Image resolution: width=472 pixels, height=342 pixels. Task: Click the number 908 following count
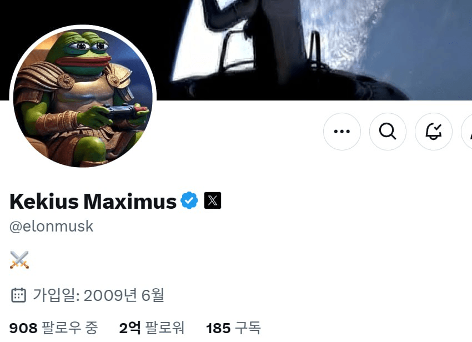[x=23, y=328]
